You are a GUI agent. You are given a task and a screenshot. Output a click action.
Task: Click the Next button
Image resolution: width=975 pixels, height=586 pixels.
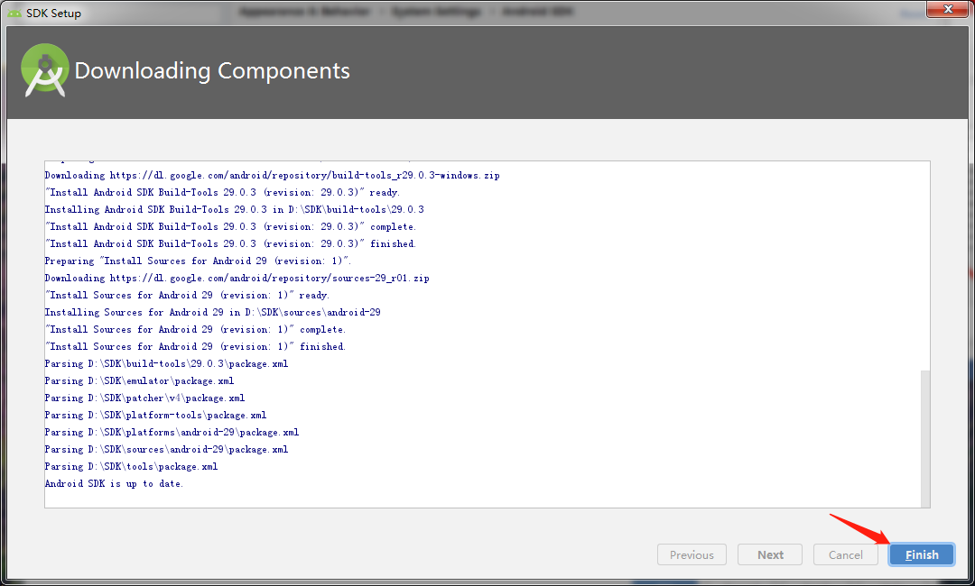tap(770, 555)
